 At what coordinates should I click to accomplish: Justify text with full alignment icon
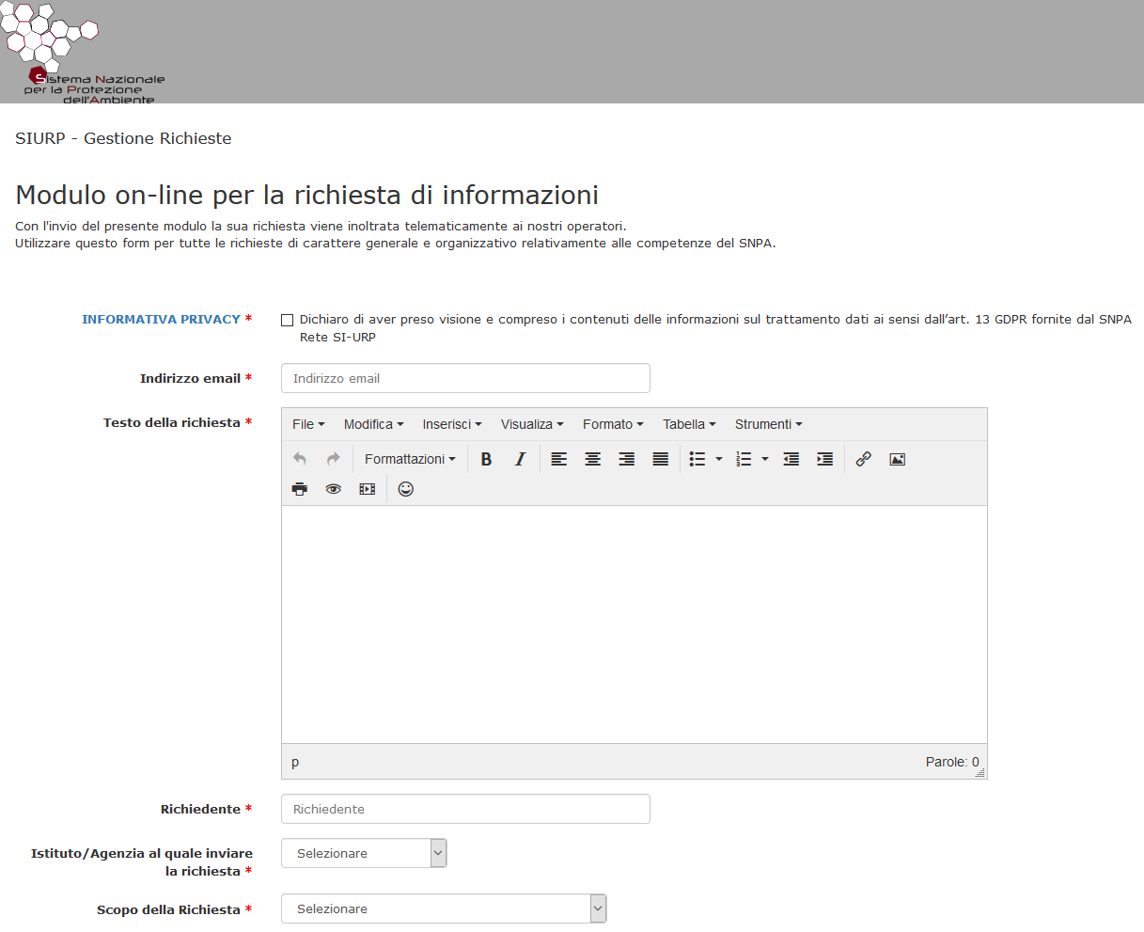[x=661, y=459]
